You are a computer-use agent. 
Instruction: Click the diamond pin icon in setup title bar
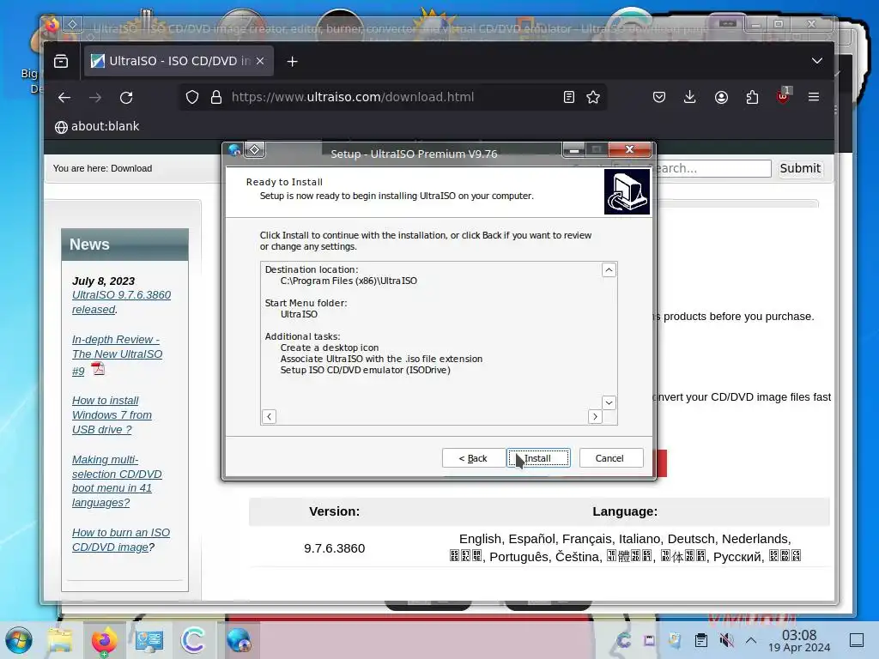(254, 149)
